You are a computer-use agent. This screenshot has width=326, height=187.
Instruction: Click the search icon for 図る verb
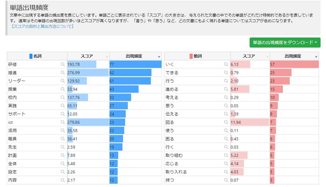pos(226,122)
